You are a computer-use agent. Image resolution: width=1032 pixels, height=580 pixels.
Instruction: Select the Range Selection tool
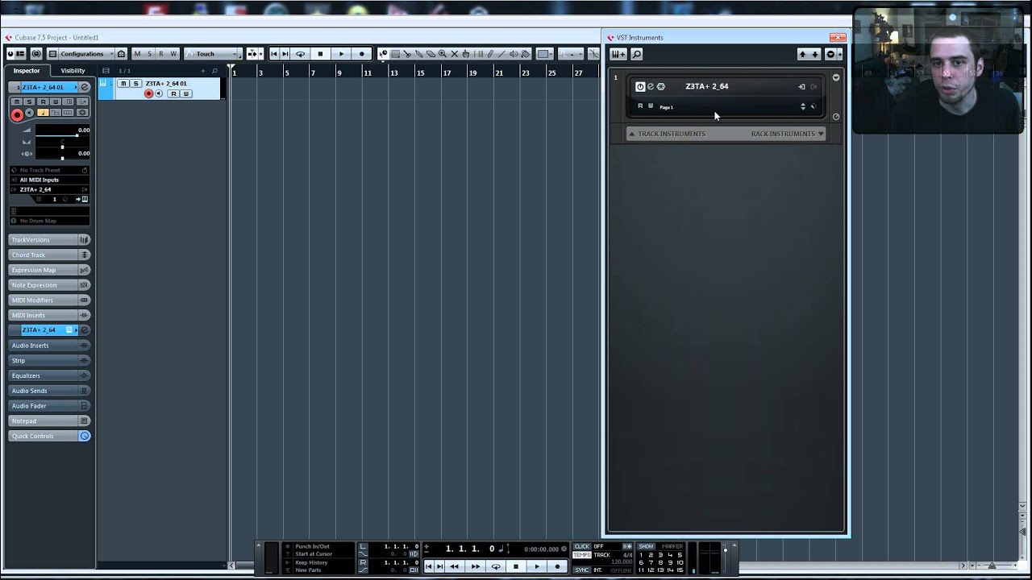coord(395,54)
